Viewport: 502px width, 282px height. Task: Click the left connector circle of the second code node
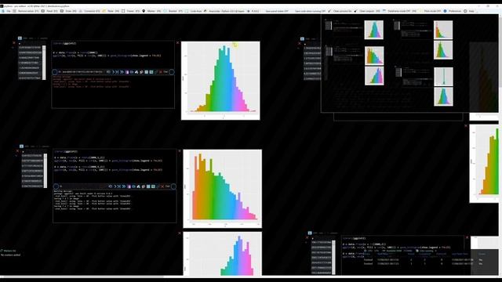[56, 186]
